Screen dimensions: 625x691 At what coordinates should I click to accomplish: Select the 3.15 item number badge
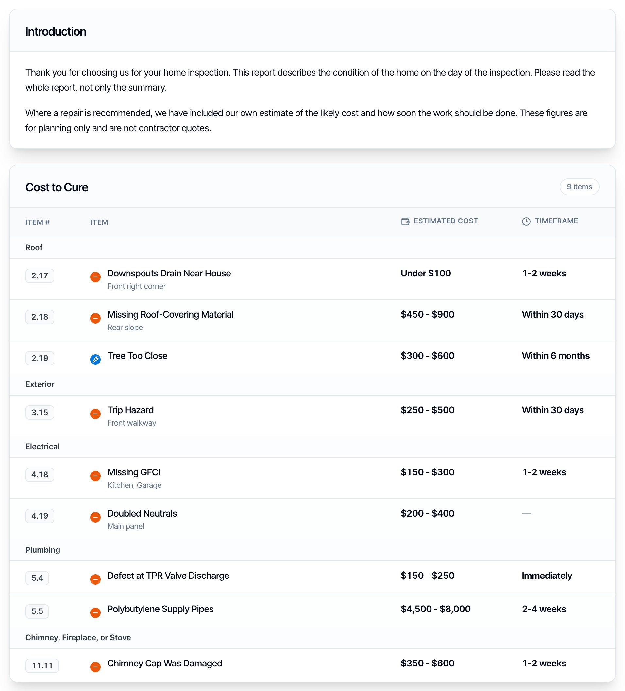tap(40, 412)
